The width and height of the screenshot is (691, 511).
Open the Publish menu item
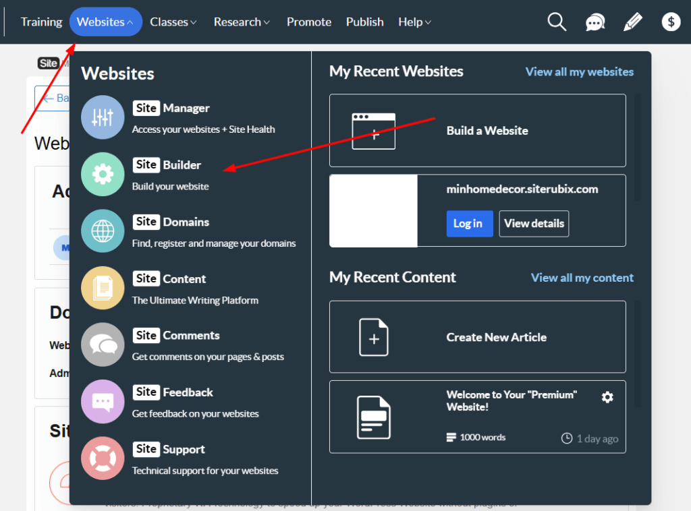[x=365, y=22]
